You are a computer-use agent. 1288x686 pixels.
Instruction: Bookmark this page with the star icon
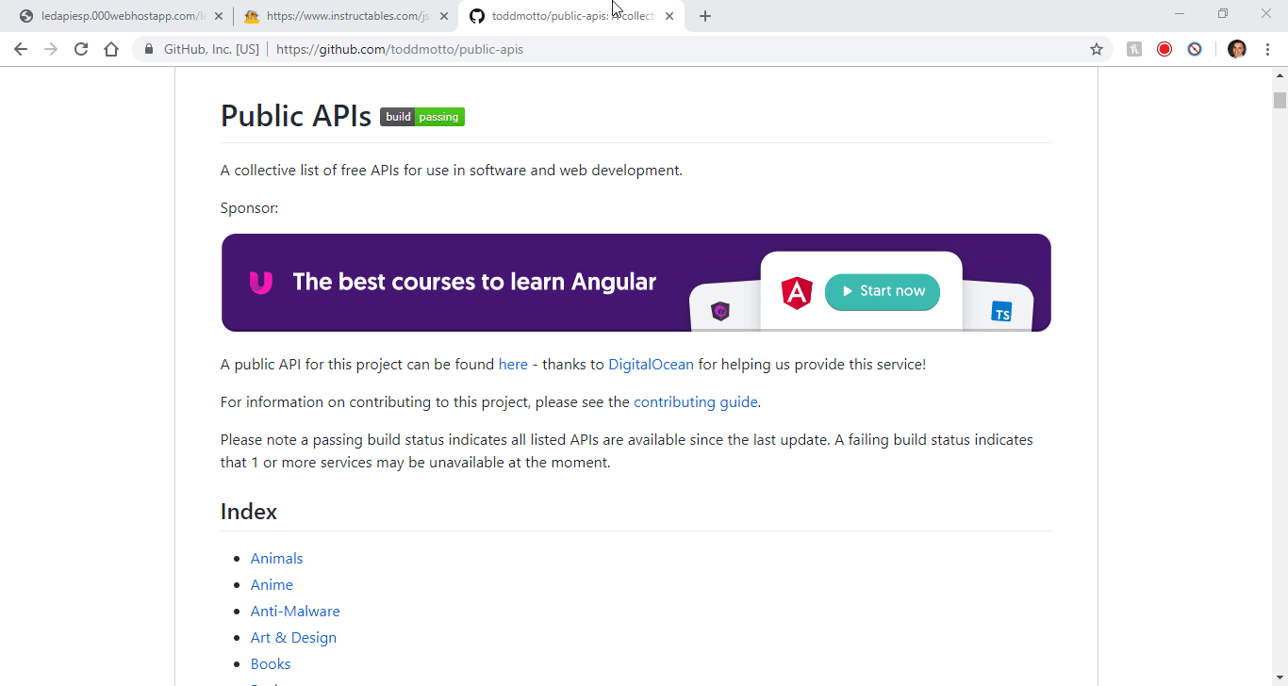tap(1097, 49)
